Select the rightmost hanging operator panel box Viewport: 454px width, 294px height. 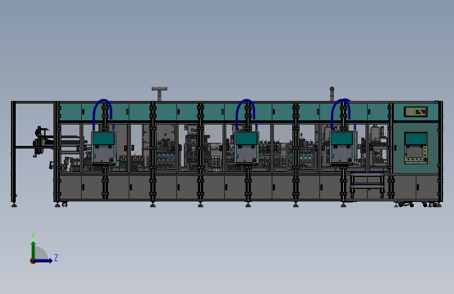[x=342, y=148]
